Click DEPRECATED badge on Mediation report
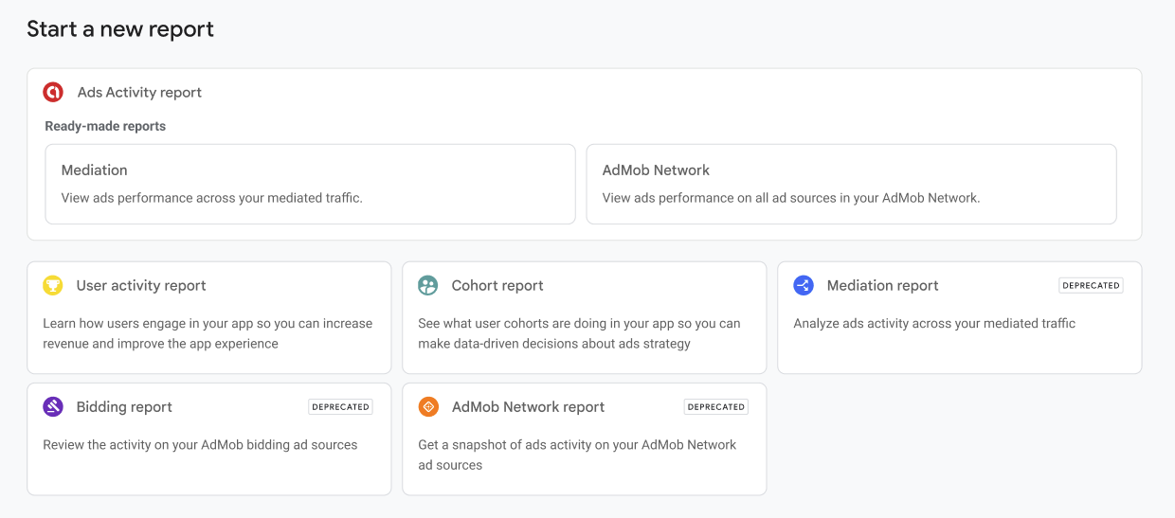 click(1091, 285)
